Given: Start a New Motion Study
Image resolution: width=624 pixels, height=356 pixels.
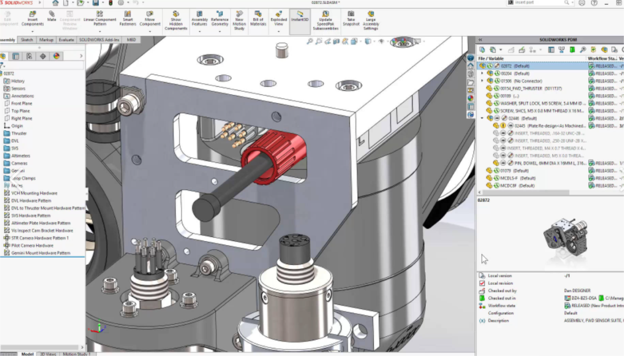Looking at the screenshot, I should click(x=239, y=20).
